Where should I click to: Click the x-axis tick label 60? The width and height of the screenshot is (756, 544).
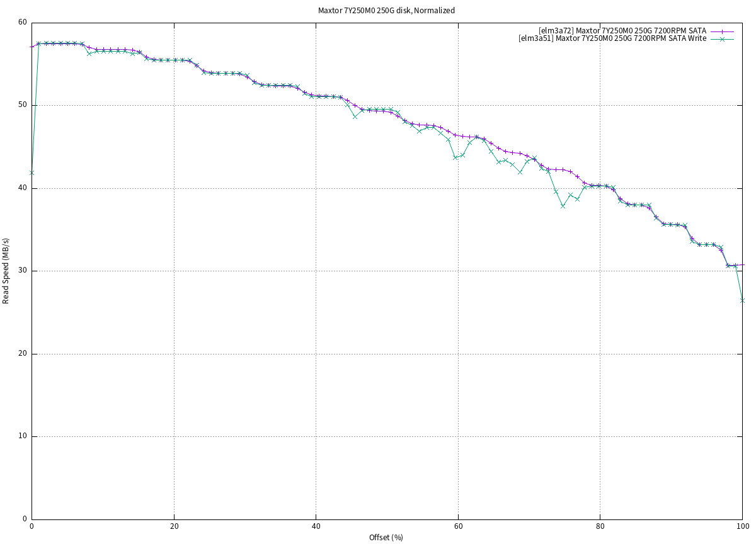click(x=458, y=528)
